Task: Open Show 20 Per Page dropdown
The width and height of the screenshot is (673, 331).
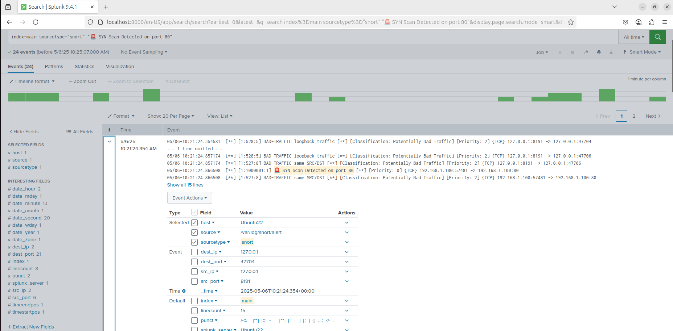Action: coord(171,116)
